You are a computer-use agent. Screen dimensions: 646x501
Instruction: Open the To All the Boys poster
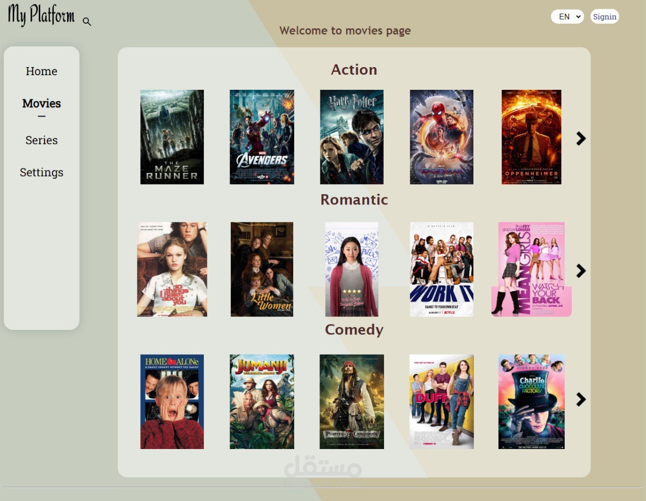[x=352, y=269]
